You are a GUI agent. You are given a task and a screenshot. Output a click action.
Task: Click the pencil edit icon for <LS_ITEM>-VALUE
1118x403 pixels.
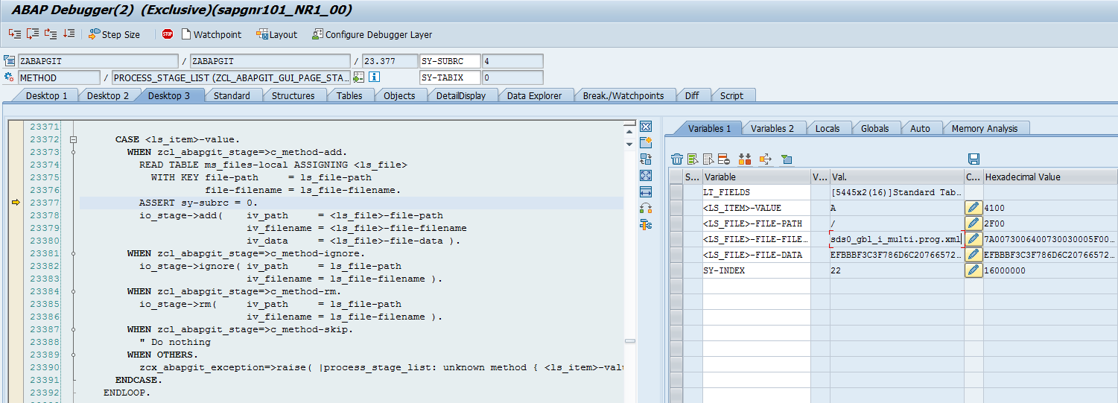pos(974,208)
